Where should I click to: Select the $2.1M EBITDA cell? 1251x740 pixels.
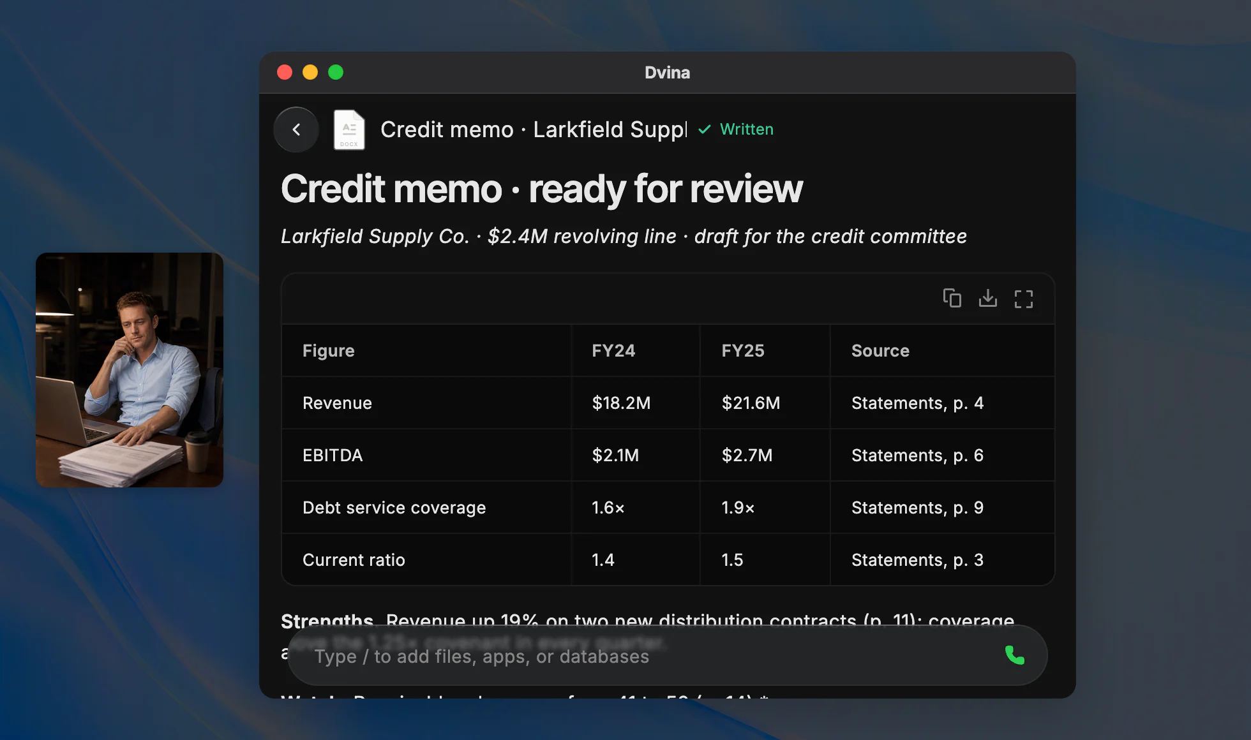pyautogui.click(x=615, y=455)
